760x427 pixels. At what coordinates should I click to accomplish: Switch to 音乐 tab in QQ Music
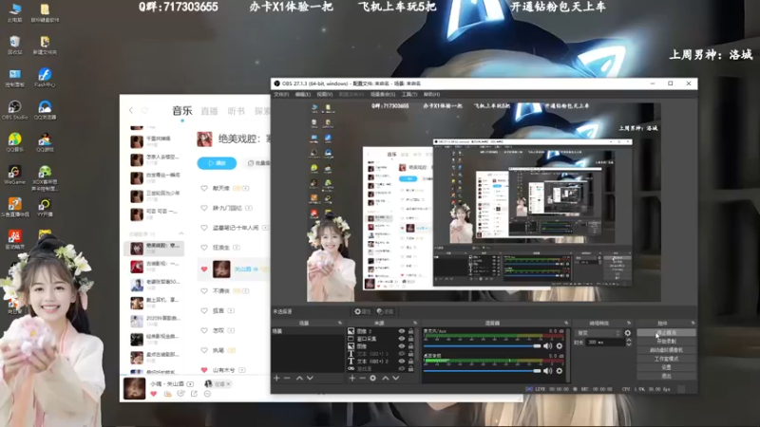[x=182, y=111]
